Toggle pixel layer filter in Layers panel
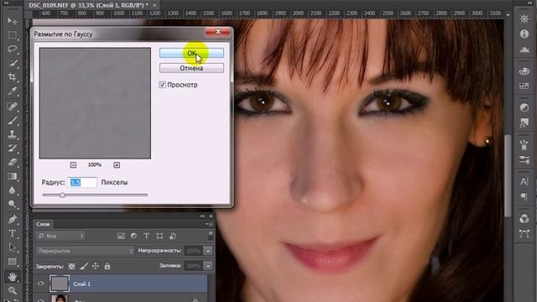The height and width of the screenshot is (302, 537). 121,236
